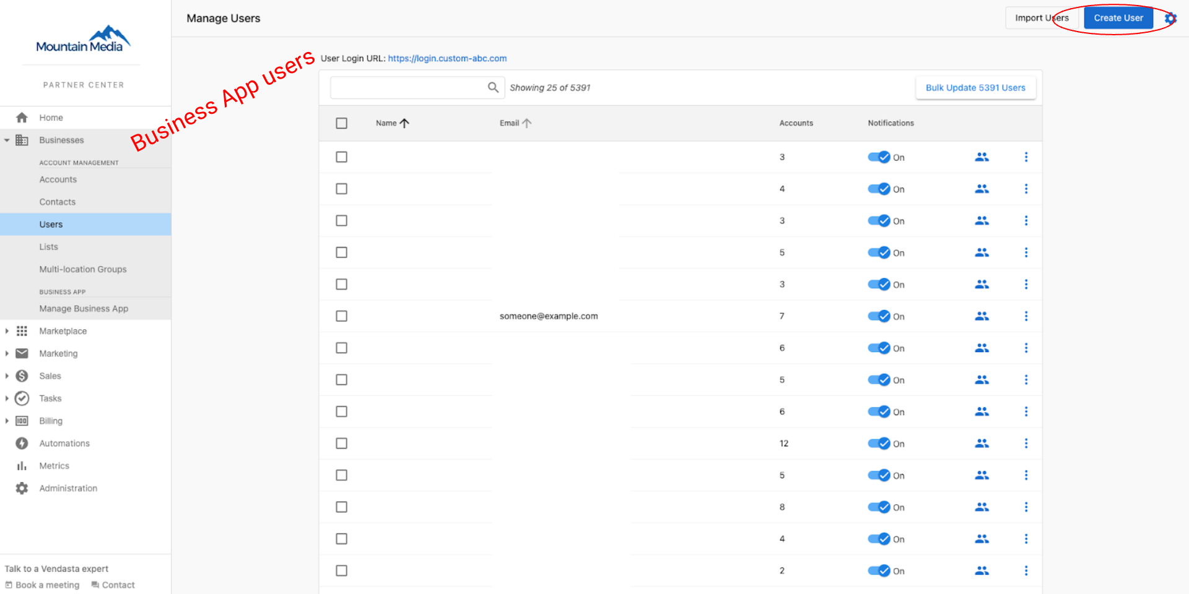Click the 12 accounts count cell
Viewport: 1189px width, 594px height.
coord(784,444)
